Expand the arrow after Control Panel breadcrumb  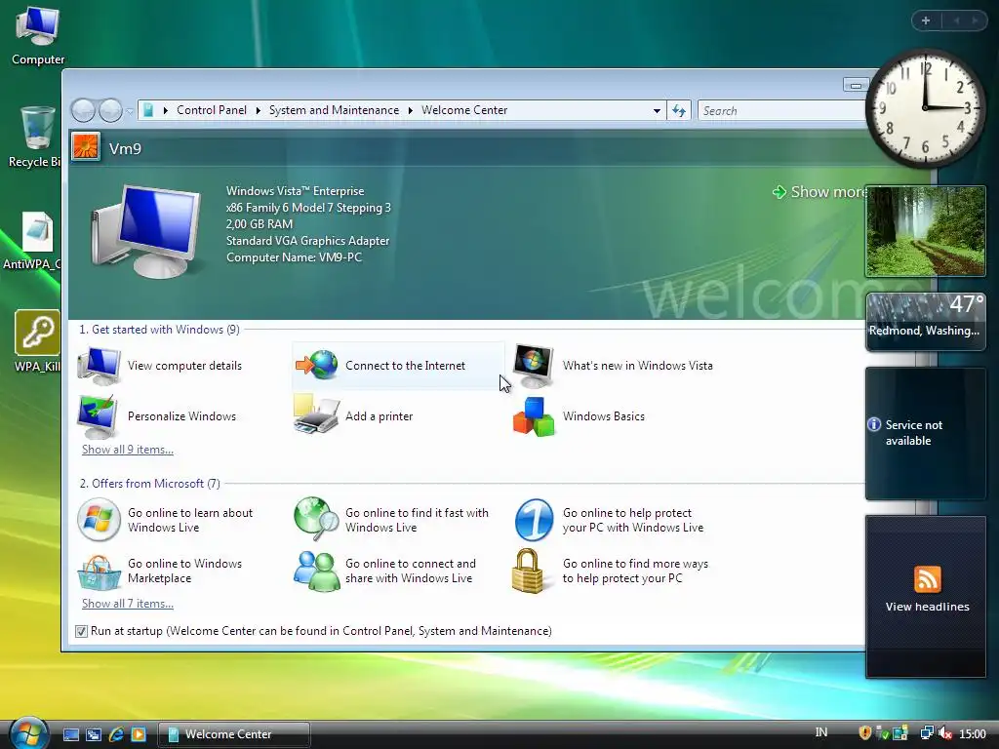pos(258,111)
